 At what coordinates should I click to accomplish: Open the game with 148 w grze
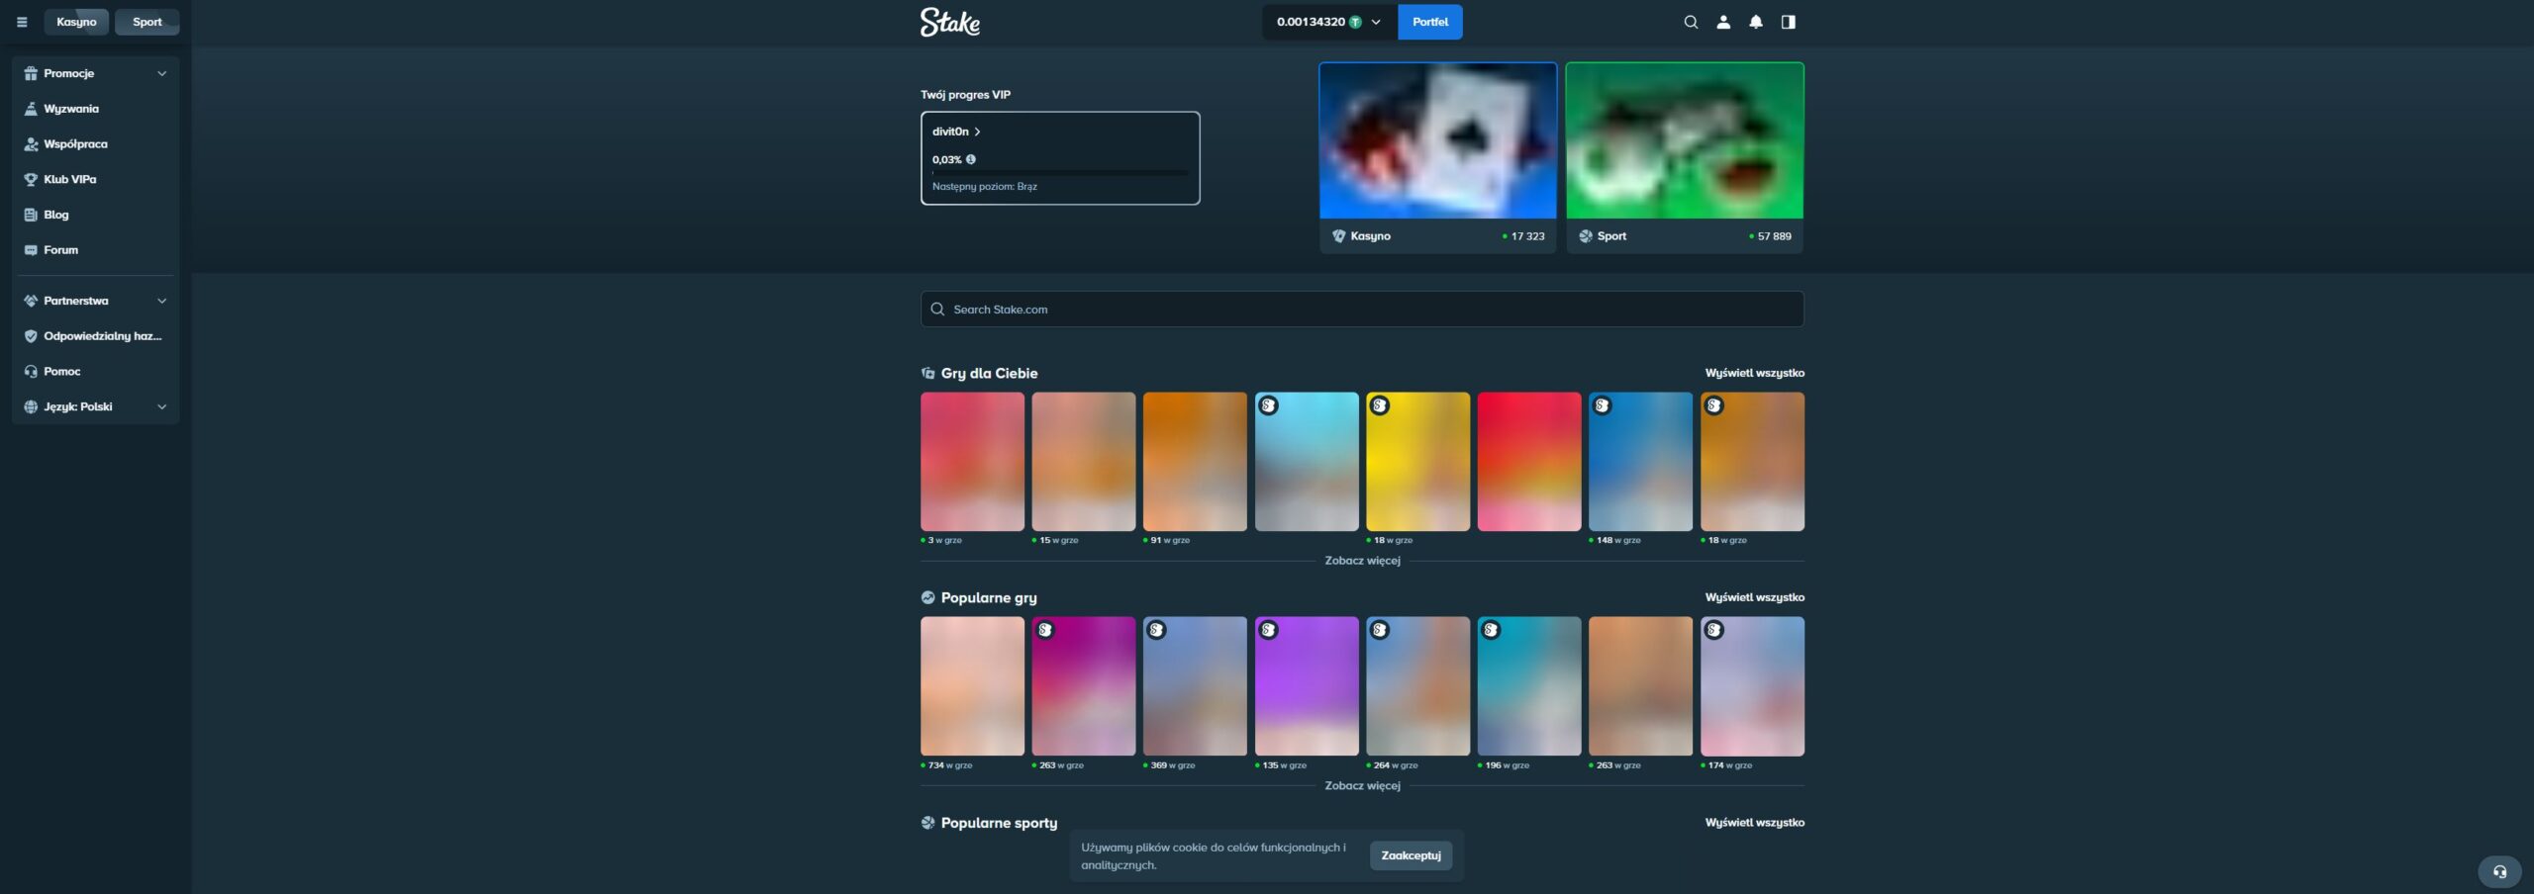pos(1640,462)
